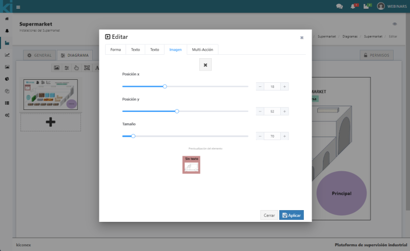Open the PERMISOS tab
410x251 pixels.
tap(377, 55)
